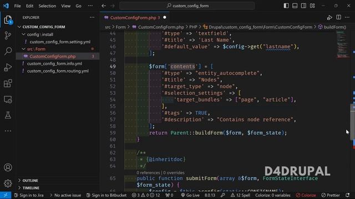Click the vertical editor scrollbar thumb
355x199 pixels.
pos(353,122)
